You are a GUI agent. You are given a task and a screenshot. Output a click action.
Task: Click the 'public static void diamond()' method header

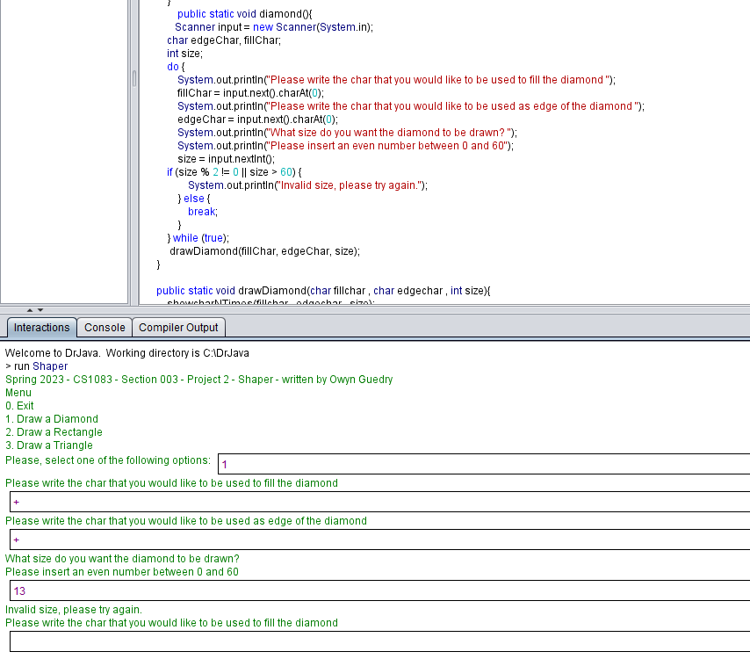tap(244, 13)
